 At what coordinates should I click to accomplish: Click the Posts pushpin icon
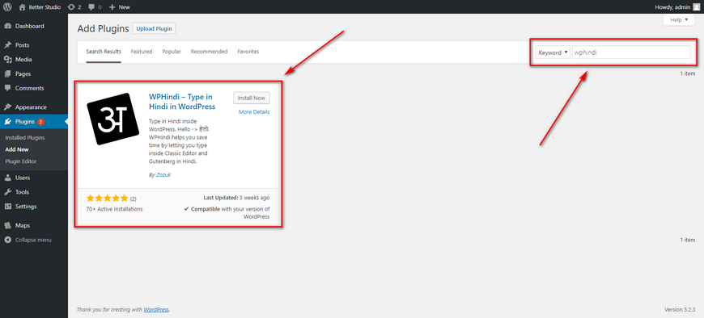7,45
